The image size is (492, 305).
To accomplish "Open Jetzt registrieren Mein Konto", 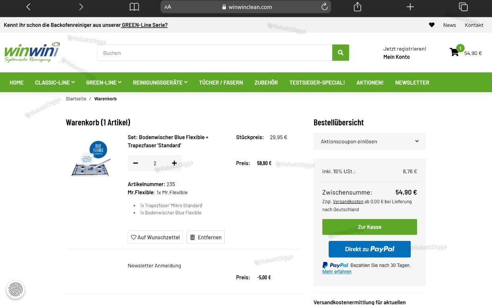I will [x=404, y=53].
